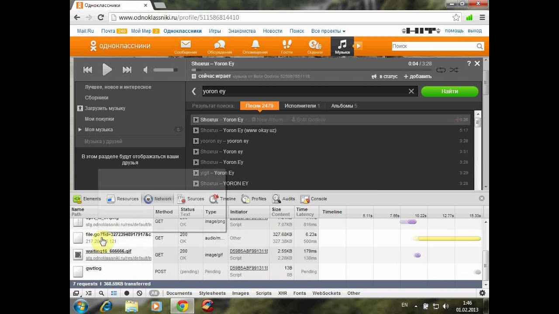Open Сообщения messages icon
The height and width of the screenshot is (314, 559).
(186, 47)
